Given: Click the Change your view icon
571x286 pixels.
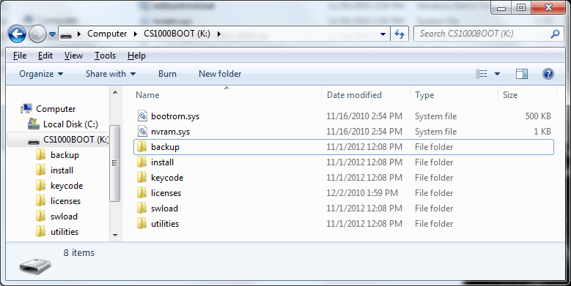Looking at the screenshot, I should click(x=482, y=74).
